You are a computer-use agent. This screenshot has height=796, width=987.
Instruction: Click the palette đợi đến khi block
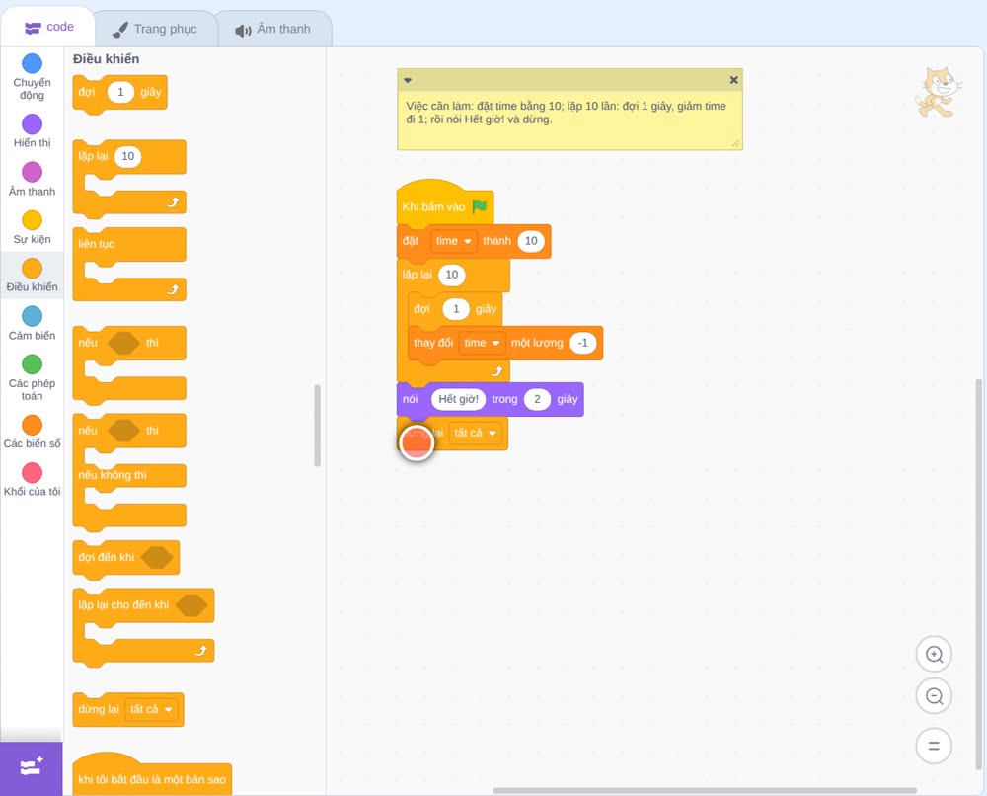(126, 558)
